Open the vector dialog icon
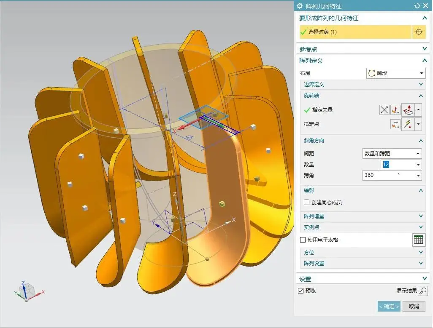Viewport: 433px width, 328px height. pos(395,110)
